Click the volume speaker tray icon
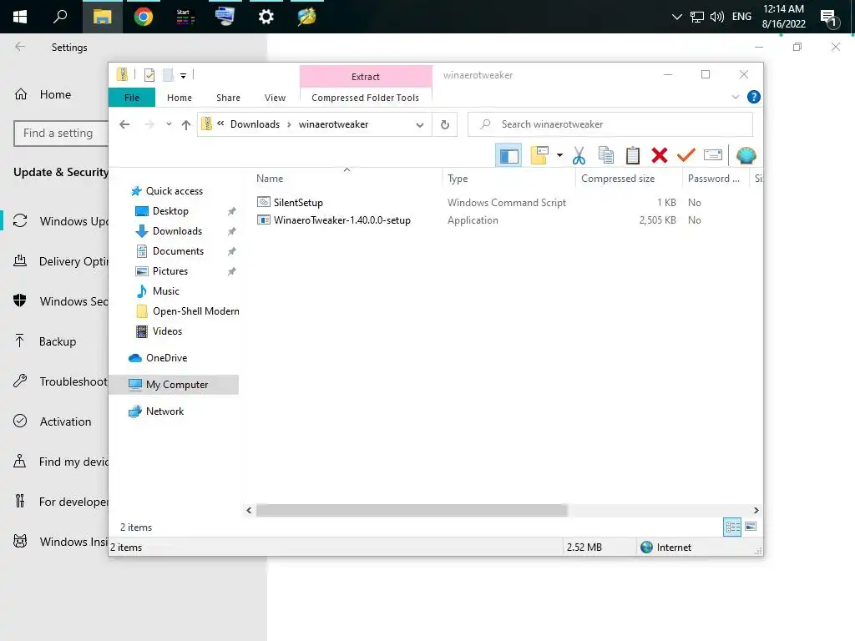Viewport: 855px width, 641px height. pyautogui.click(x=717, y=17)
